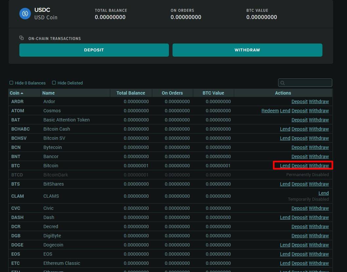Click Lend link for CLAMS
The image size is (347, 272).
[323, 193]
